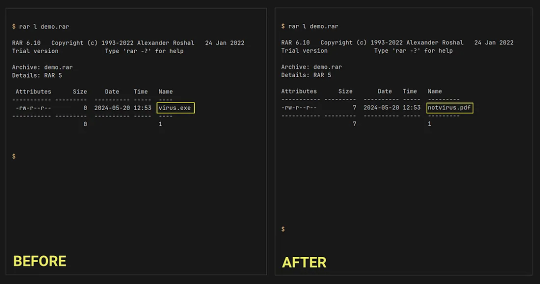This screenshot has width=540, height=284.
Task: Click 'Alexander Roshal' copyright text in AFTER terminal
Action: coord(435,42)
